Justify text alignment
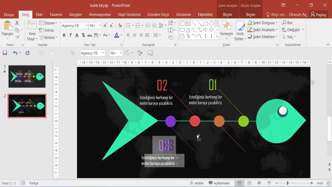 [147, 35]
